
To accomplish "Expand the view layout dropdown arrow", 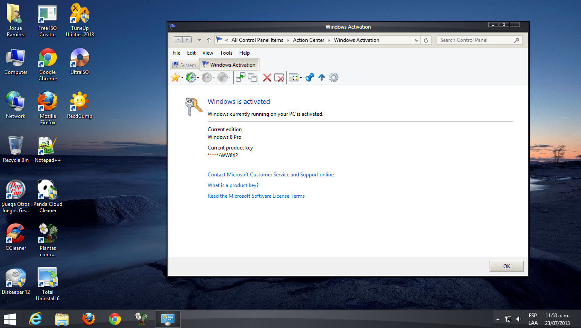I will pos(301,78).
